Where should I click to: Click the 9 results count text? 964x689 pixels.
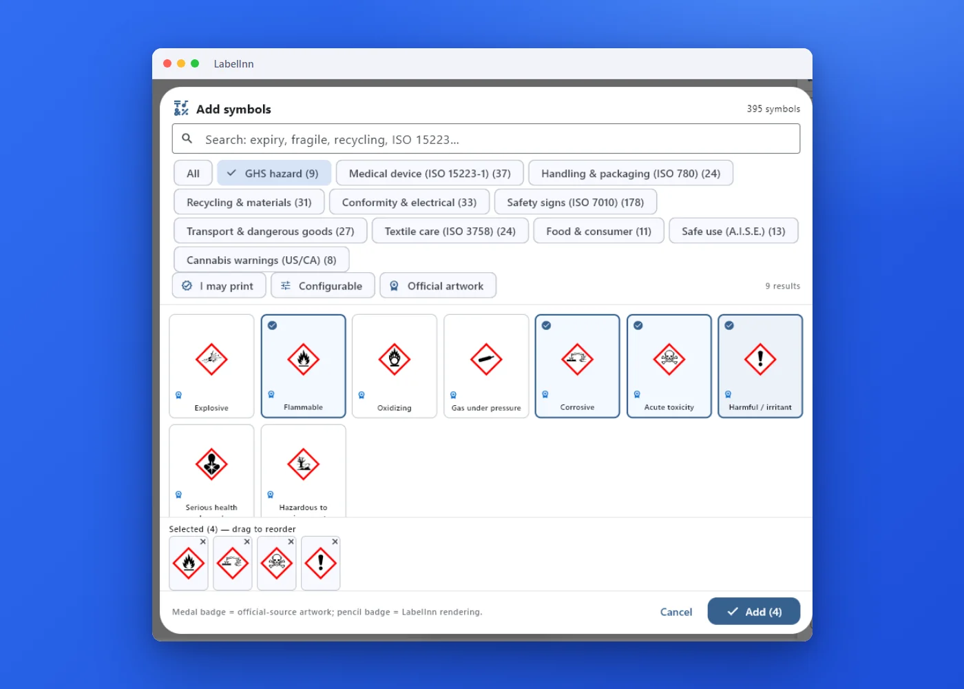tap(783, 286)
